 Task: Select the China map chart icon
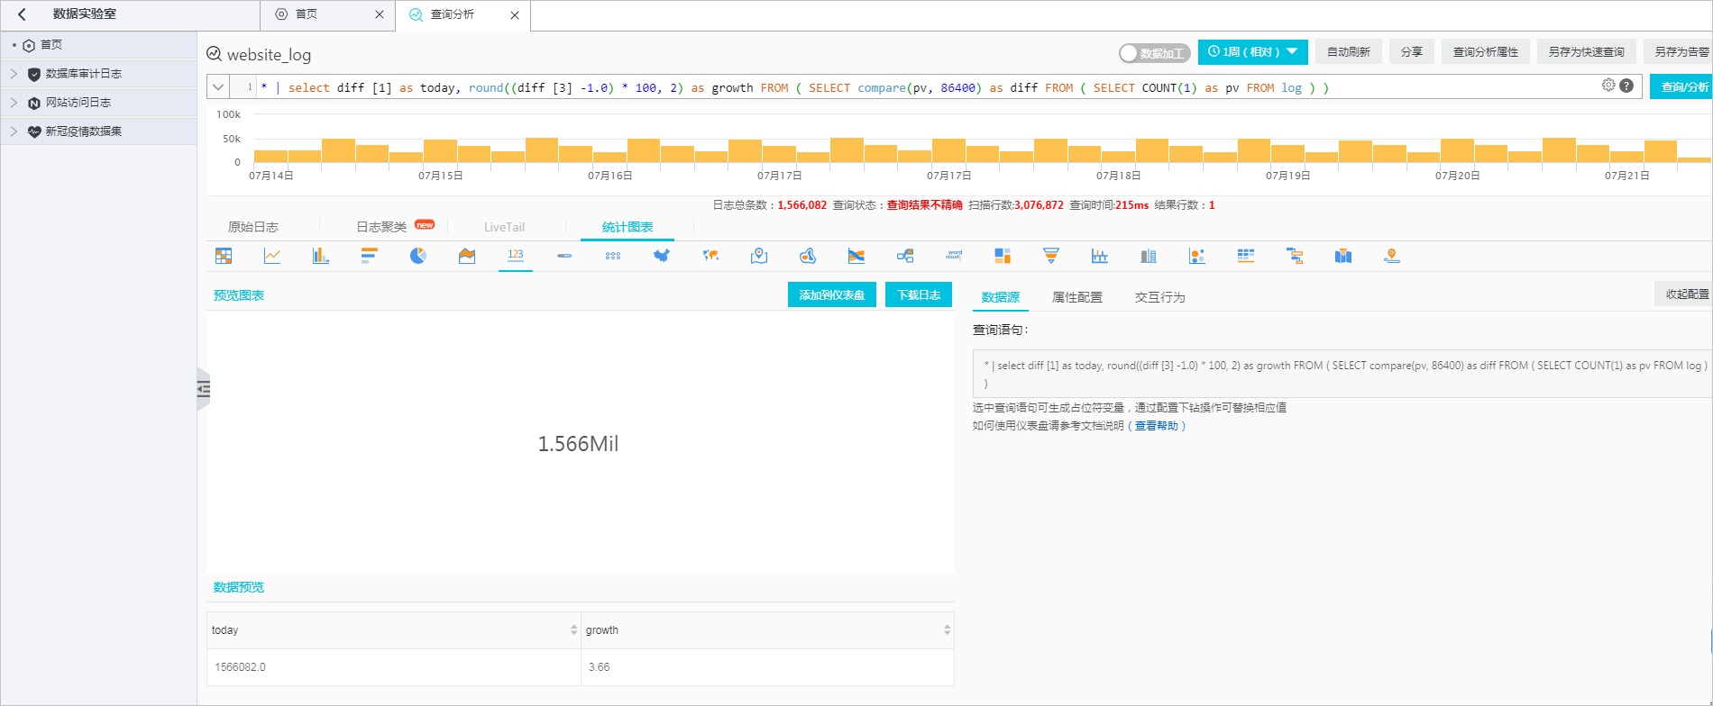pyautogui.click(x=662, y=256)
